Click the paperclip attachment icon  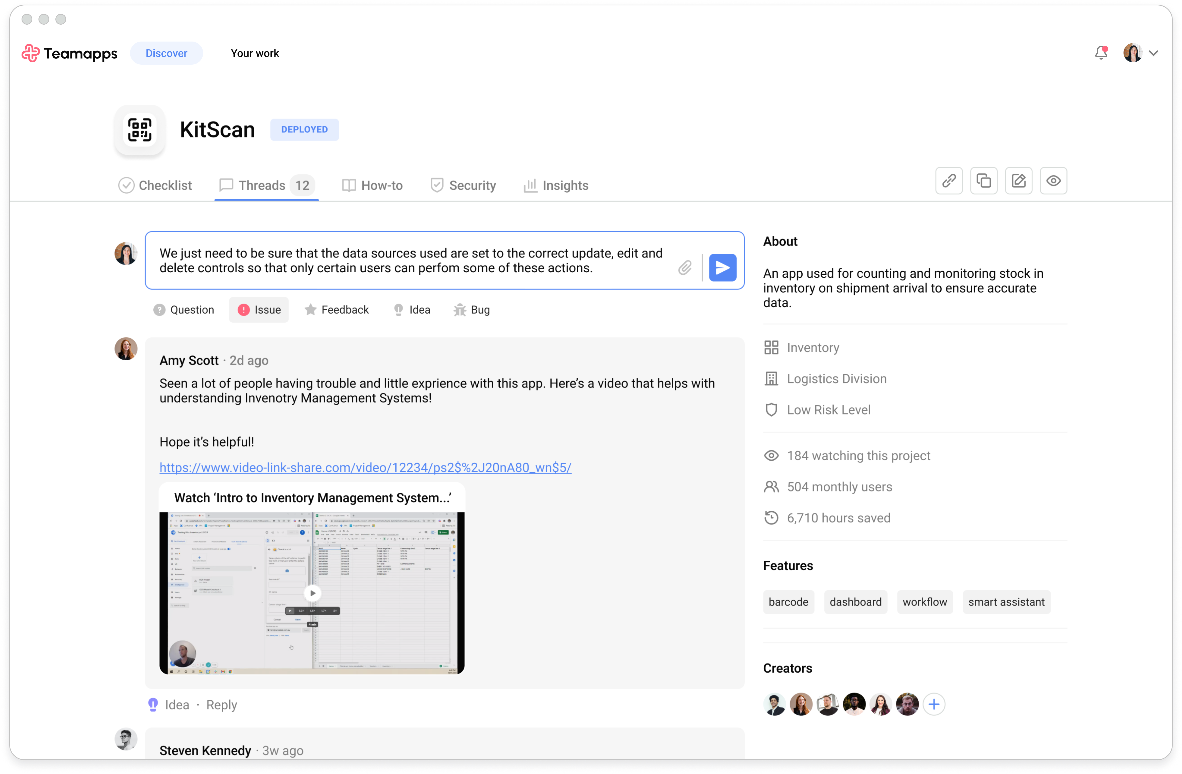[685, 267]
